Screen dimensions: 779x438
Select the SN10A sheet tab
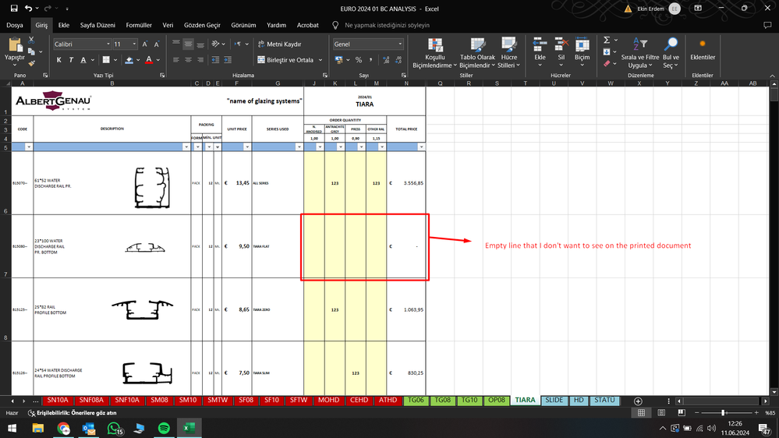pyautogui.click(x=58, y=401)
